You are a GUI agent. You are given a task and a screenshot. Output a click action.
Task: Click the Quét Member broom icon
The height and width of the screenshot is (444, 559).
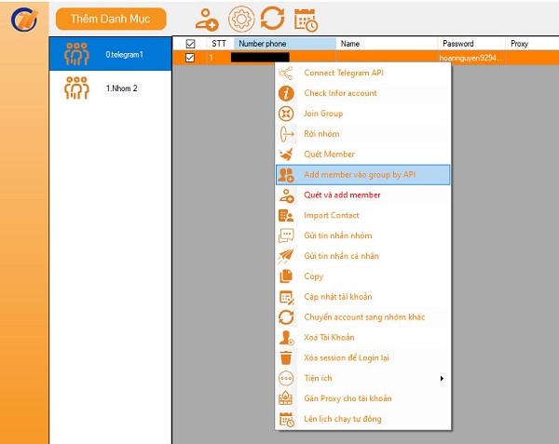coord(286,155)
